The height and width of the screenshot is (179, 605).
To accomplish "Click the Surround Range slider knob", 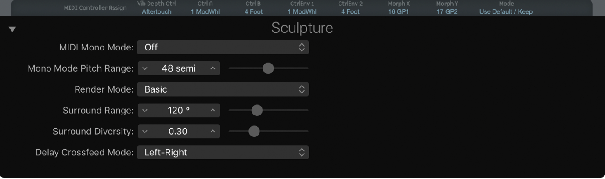I will (257, 111).
